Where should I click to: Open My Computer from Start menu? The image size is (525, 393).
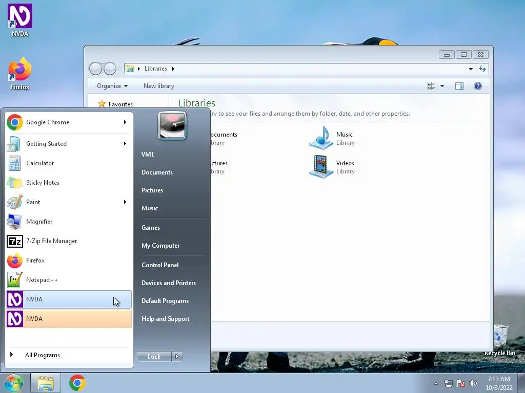[x=160, y=246]
